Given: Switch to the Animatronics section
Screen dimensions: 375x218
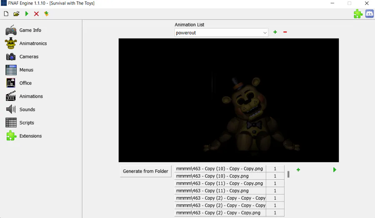Looking at the screenshot, I should point(33,43).
